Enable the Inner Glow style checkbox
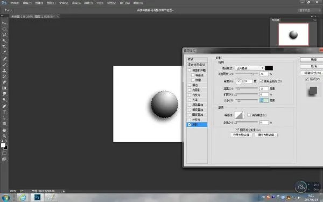Image resolution: width=323 pixels, height=202 pixels. click(189, 95)
